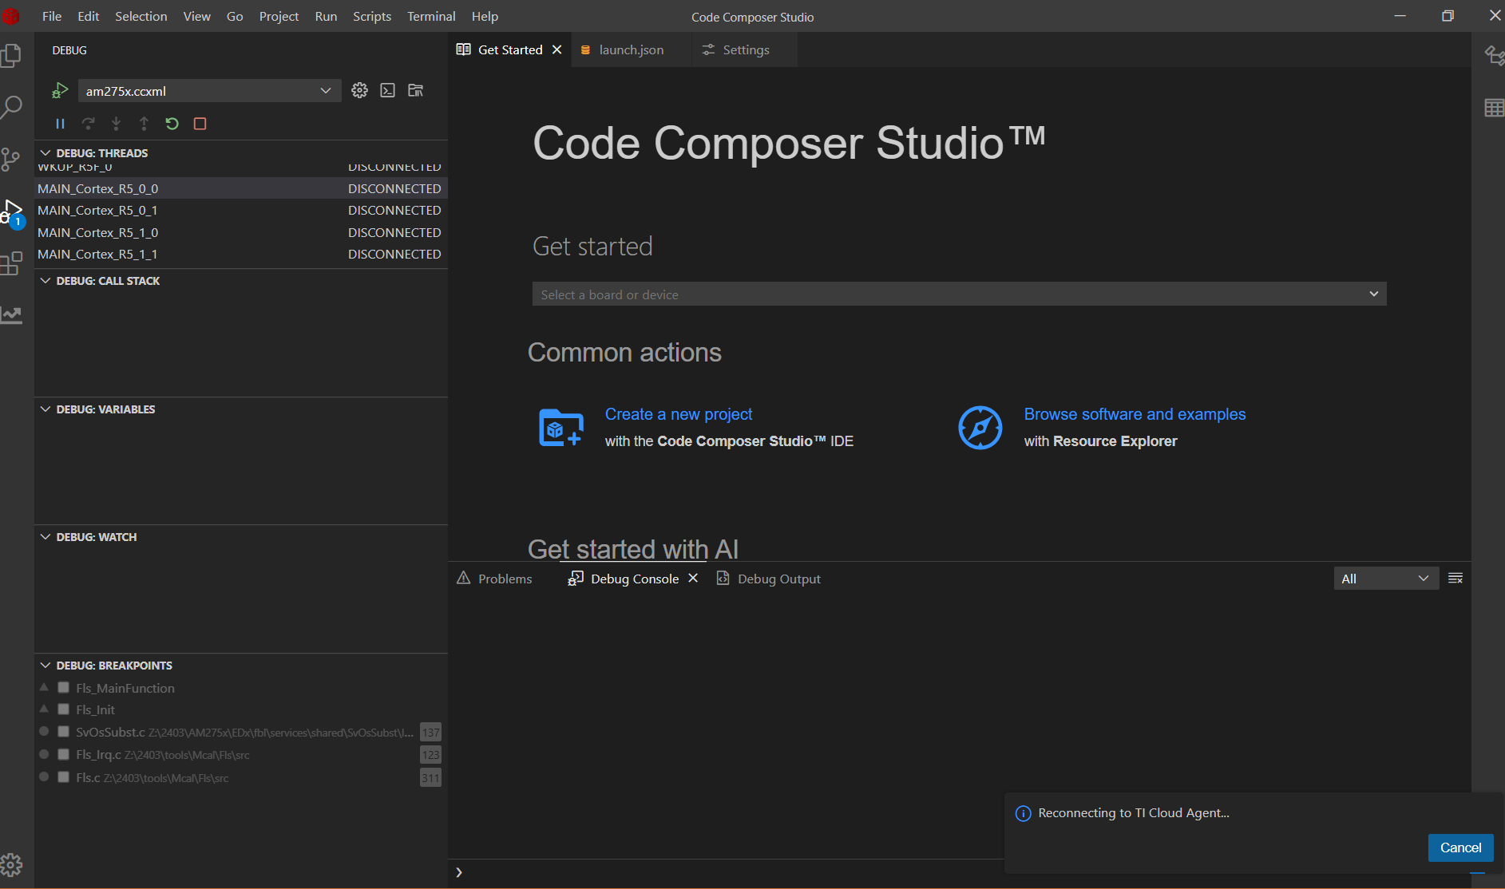Open the Help menu
This screenshot has width=1505, height=889.
(x=485, y=16)
